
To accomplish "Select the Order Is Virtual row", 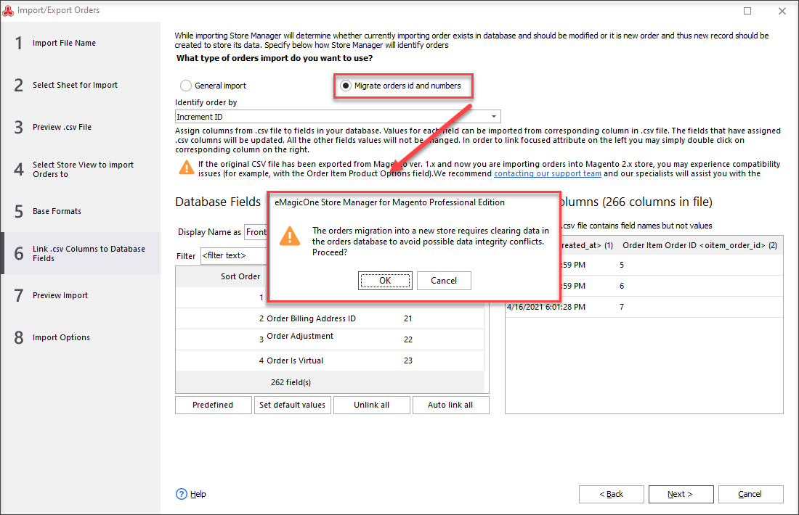I will coord(330,360).
